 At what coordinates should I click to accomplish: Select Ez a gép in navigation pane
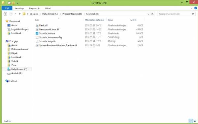(14, 41)
